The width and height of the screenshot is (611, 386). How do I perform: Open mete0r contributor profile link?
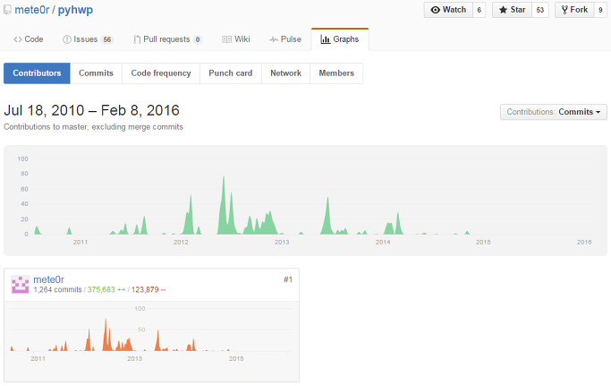click(48, 279)
